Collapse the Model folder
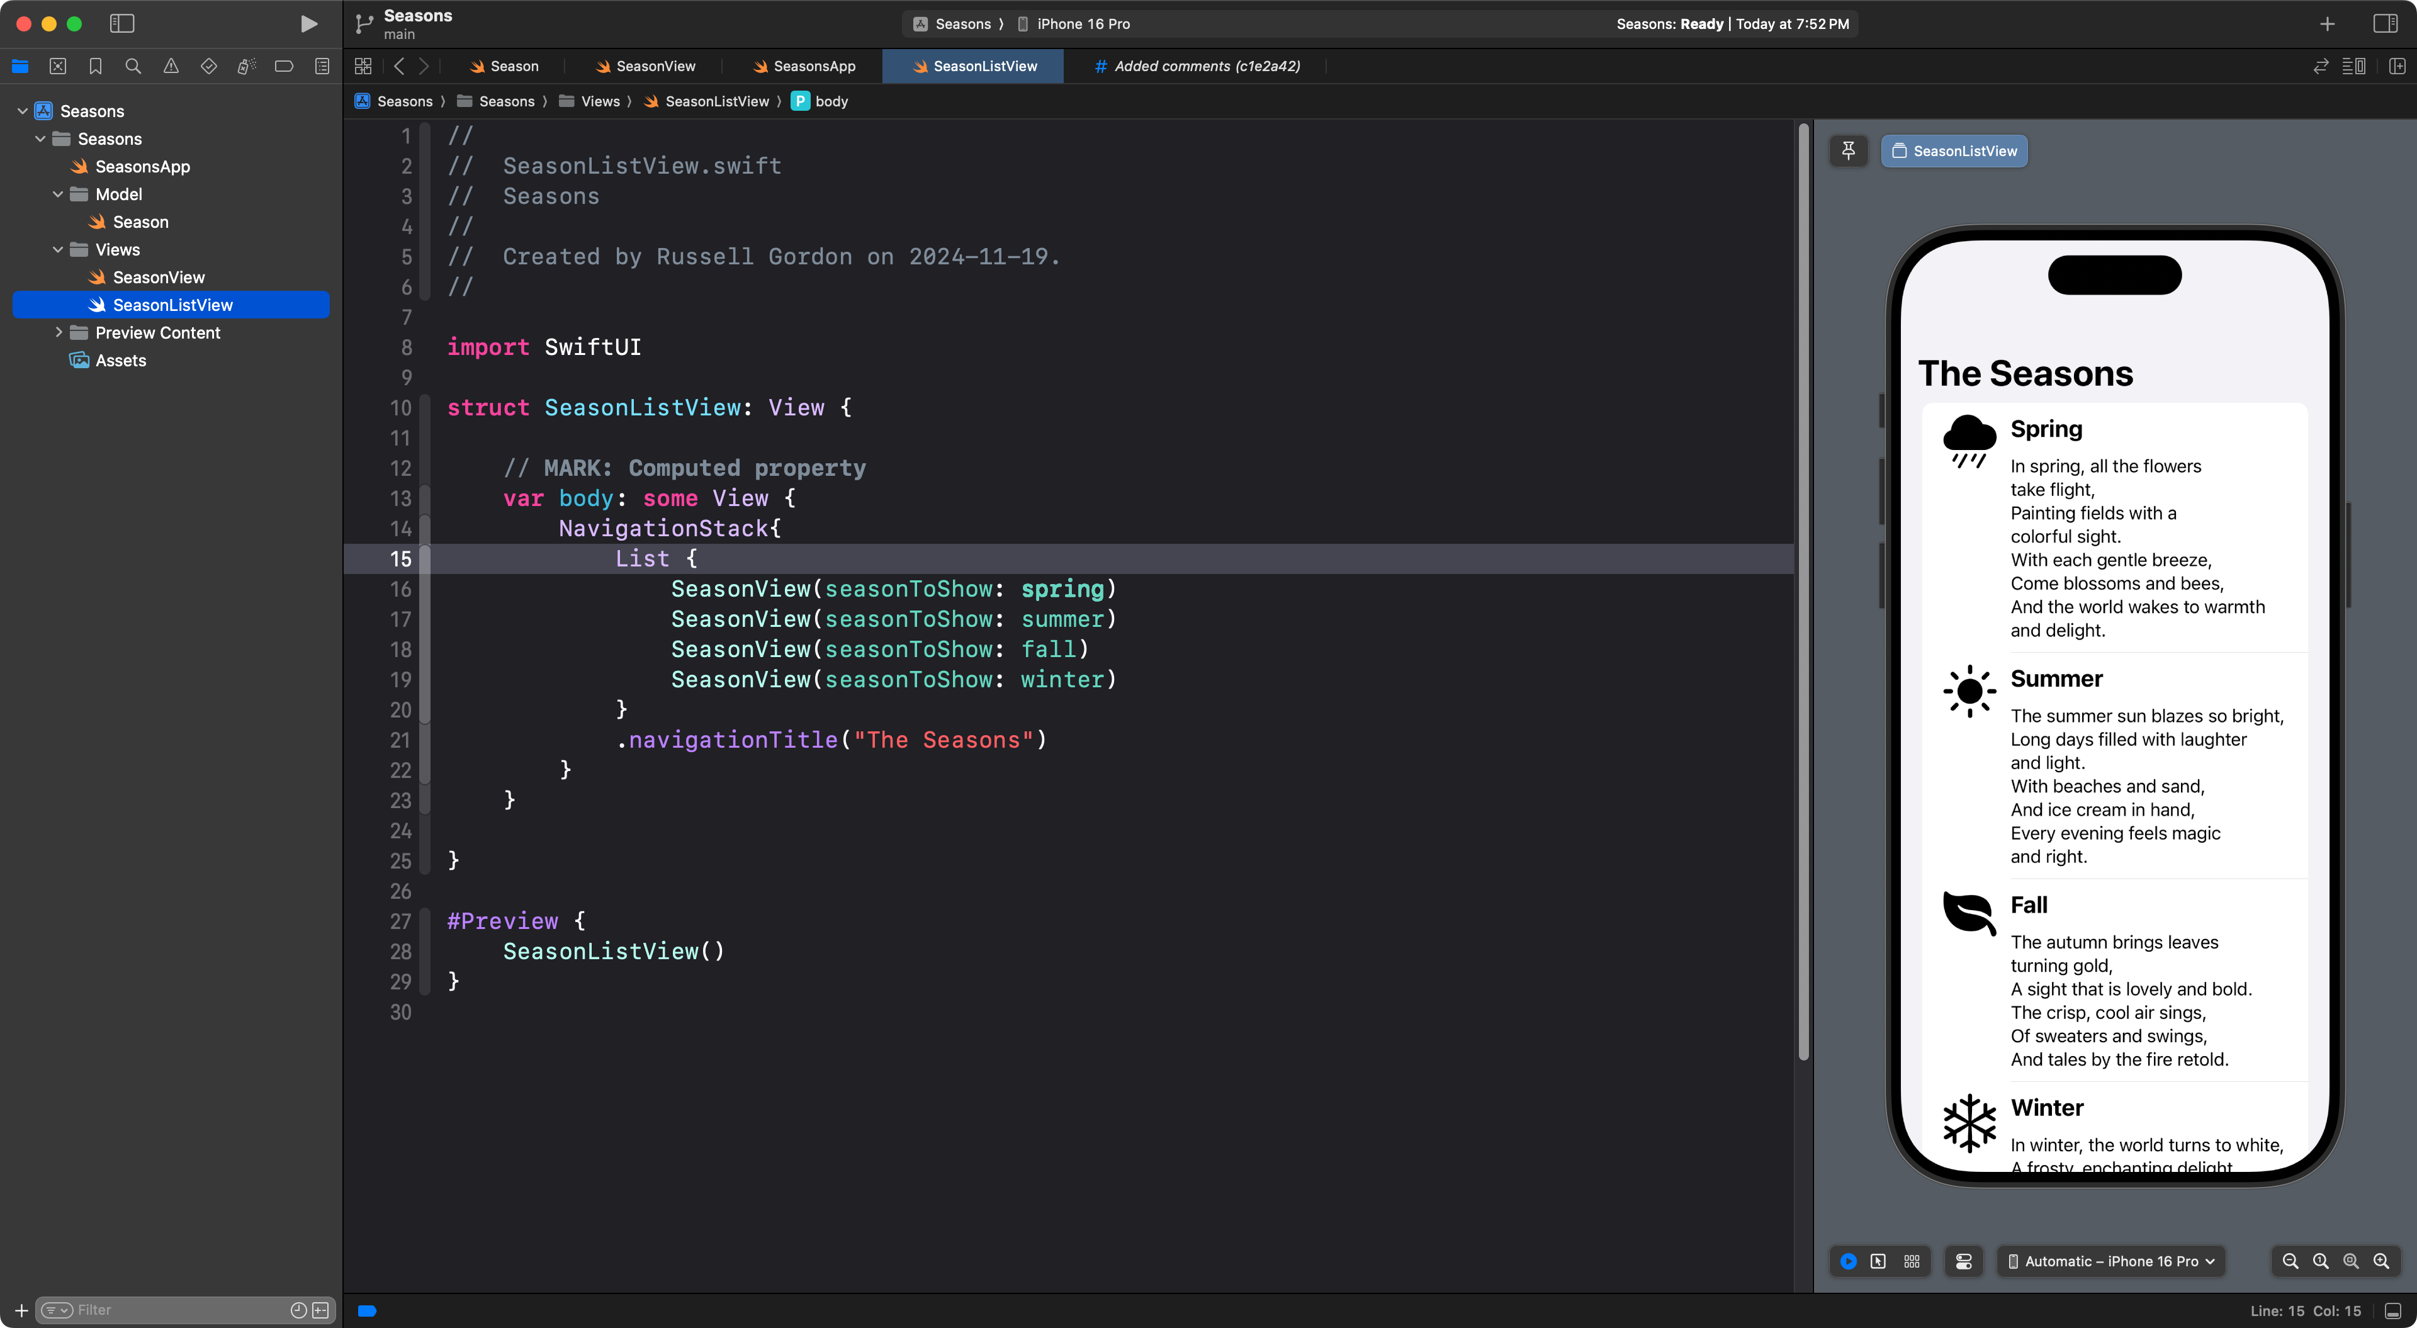Image resolution: width=2417 pixels, height=1328 pixels. tap(58, 194)
